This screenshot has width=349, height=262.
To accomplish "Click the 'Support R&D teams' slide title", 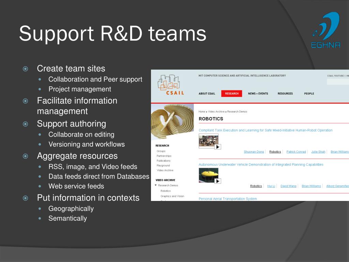I will 112,34.
